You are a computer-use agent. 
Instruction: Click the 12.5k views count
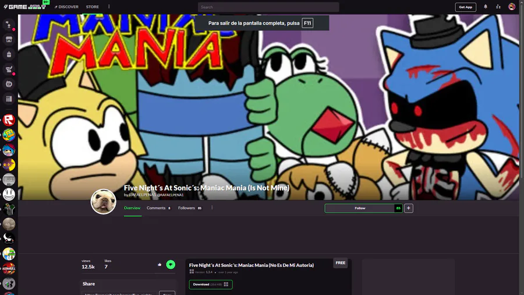pyautogui.click(x=88, y=266)
